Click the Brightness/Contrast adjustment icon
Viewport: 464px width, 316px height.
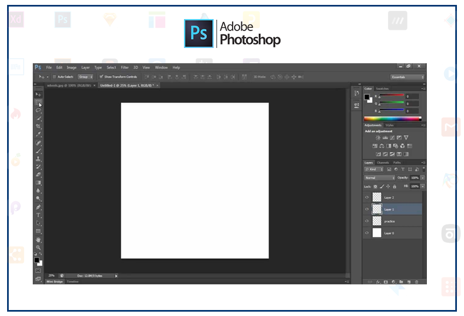coord(378,138)
